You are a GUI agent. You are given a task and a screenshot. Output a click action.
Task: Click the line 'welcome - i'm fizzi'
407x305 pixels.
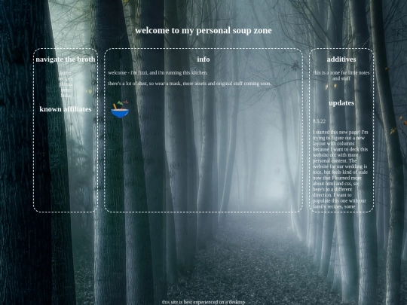(x=158, y=73)
